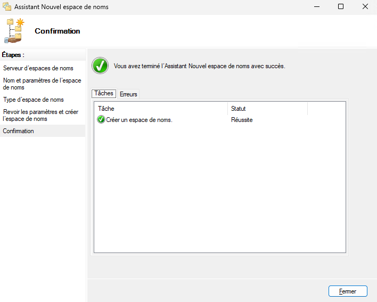Click the success message text
The height and width of the screenshot is (302, 377).
pyautogui.click(x=200, y=67)
